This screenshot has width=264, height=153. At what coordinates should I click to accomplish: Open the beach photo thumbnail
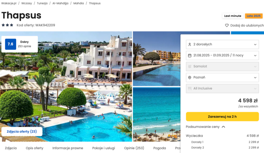pyautogui.click(x=156, y=115)
